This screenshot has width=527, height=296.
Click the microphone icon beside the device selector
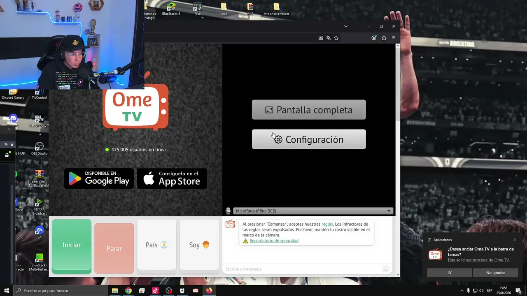tap(228, 211)
